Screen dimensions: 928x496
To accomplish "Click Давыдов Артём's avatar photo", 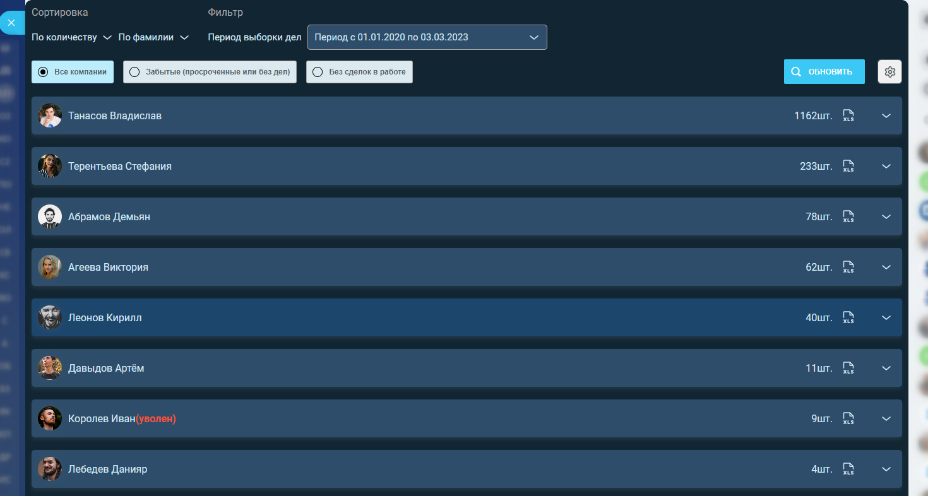I will coord(50,368).
